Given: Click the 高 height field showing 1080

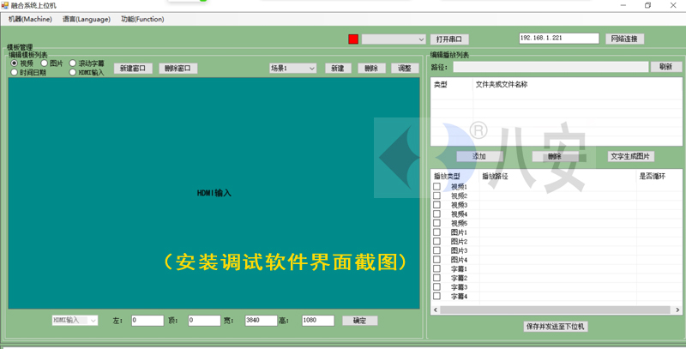Looking at the screenshot, I should (318, 321).
